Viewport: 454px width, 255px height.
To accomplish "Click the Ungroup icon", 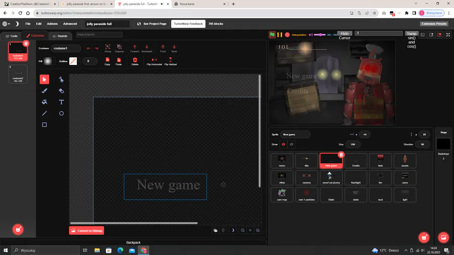I will pos(119,47).
